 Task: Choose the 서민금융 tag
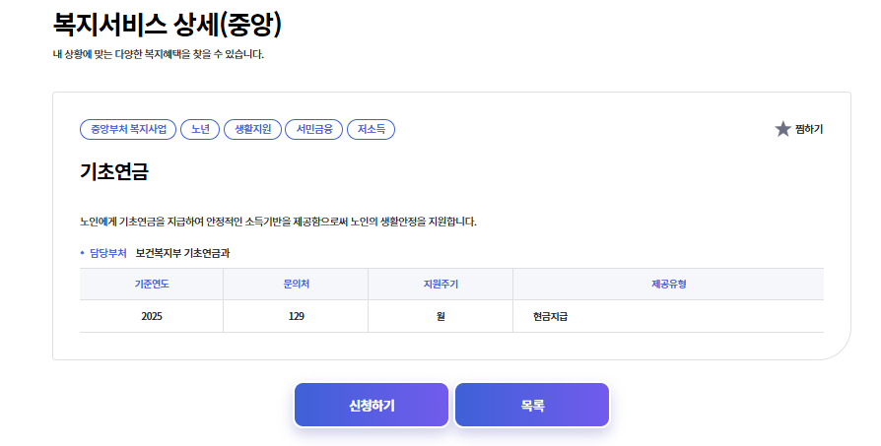314,129
